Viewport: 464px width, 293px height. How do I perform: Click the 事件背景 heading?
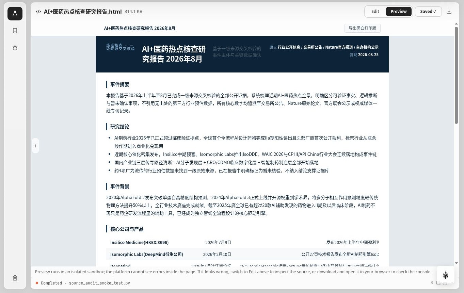click(120, 186)
